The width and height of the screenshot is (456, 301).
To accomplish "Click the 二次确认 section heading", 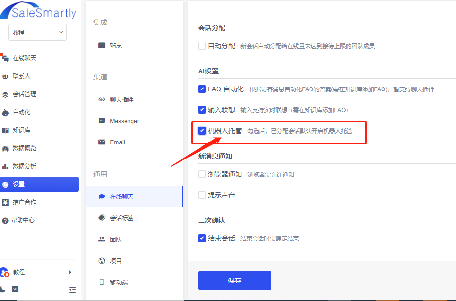I will click(x=212, y=220).
